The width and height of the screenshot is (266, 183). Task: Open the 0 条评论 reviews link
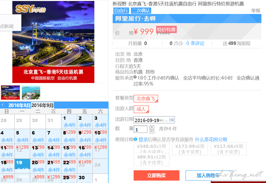(x=195, y=43)
